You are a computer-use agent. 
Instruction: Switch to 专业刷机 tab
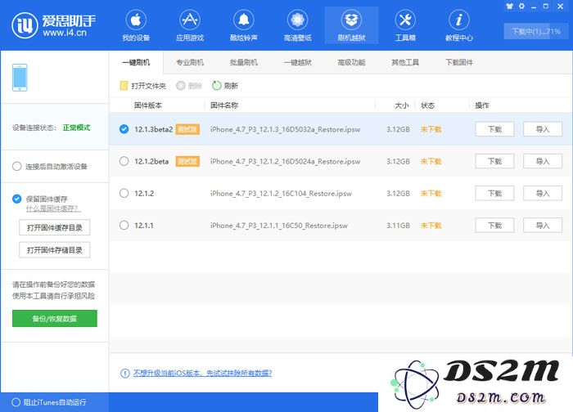pyautogui.click(x=190, y=62)
